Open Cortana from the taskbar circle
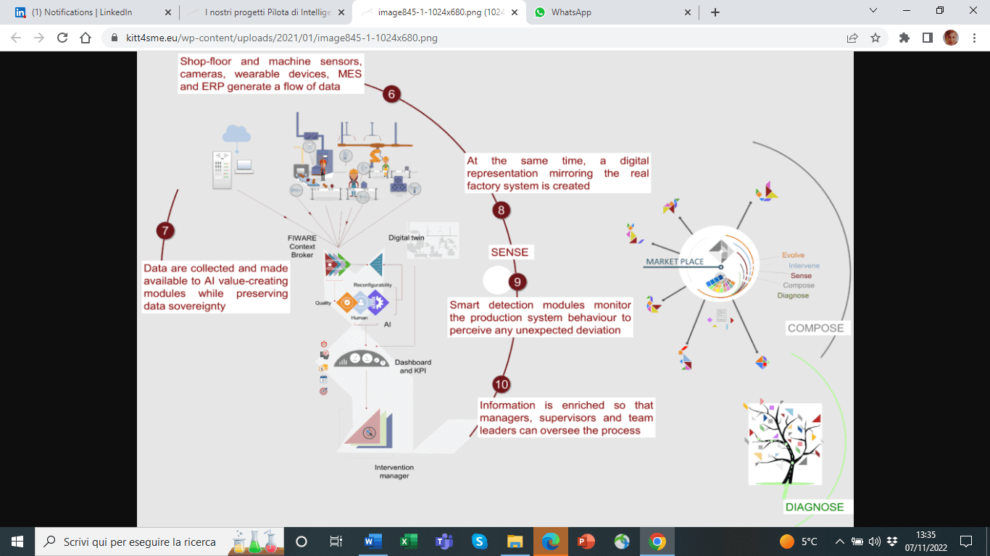 [x=301, y=542]
